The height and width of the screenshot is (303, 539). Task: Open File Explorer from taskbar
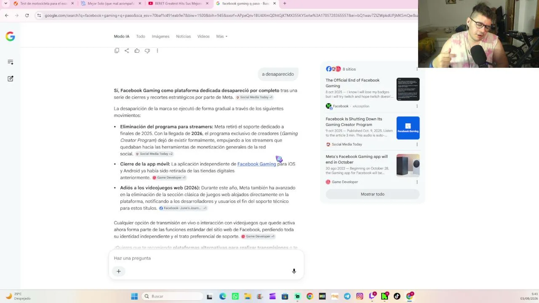click(248, 296)
